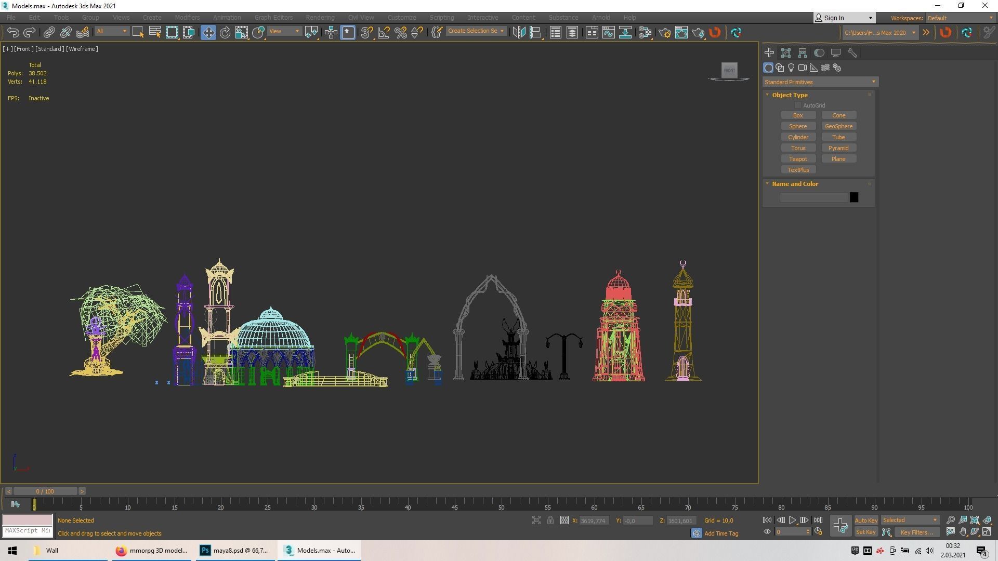Switch to the Hierarchy command panel tab

point(803,53)
